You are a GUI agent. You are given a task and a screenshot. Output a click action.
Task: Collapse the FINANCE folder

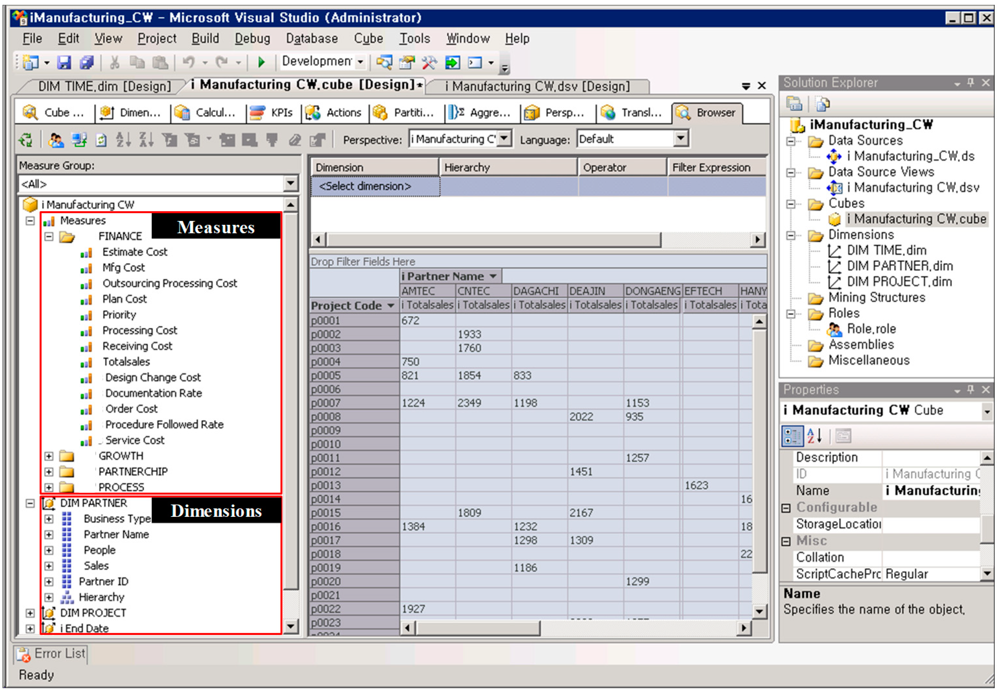tap(49, 236)
